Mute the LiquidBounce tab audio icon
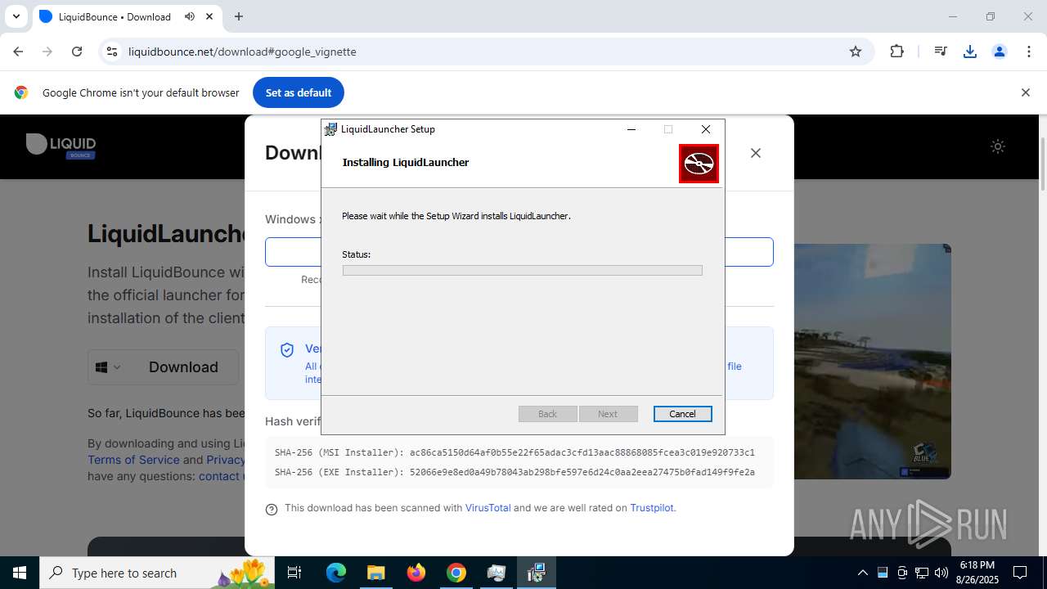This screenshot has width=1047, height=589. pos(190,16)
